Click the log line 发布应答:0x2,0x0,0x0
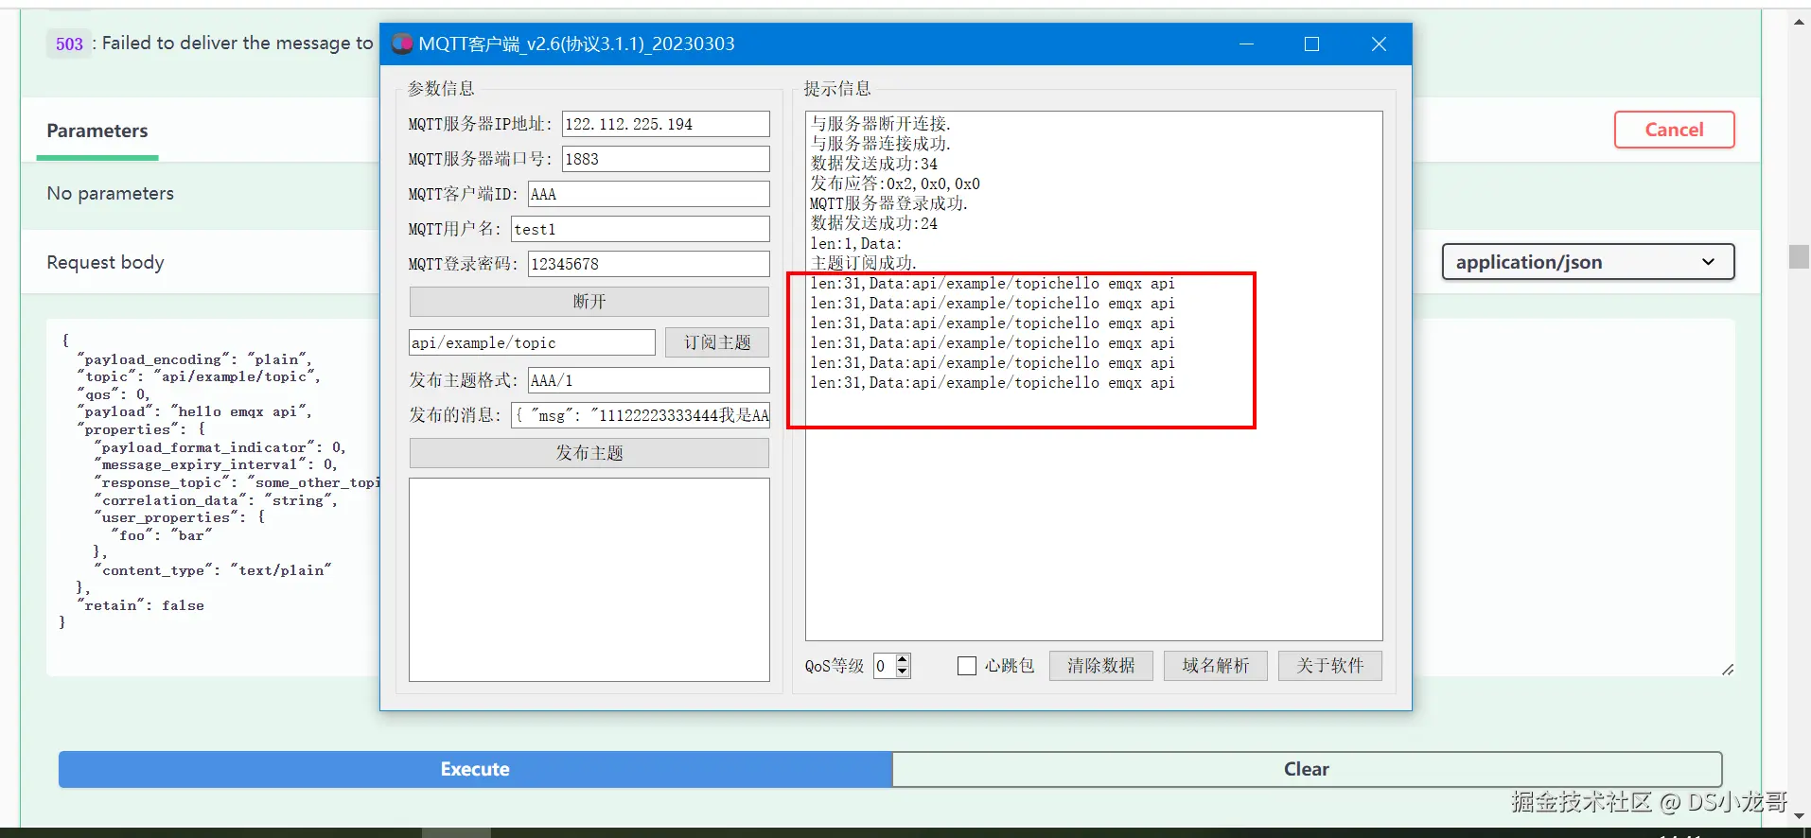The height and width of the screenshot is (838, 1811). 895,183
